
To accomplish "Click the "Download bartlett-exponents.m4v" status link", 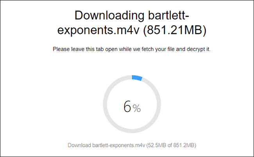I will coord(107,145).
